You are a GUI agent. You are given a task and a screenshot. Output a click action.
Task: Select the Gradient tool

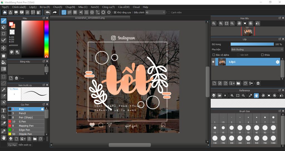pyautogui.click(x=3, y=69)
